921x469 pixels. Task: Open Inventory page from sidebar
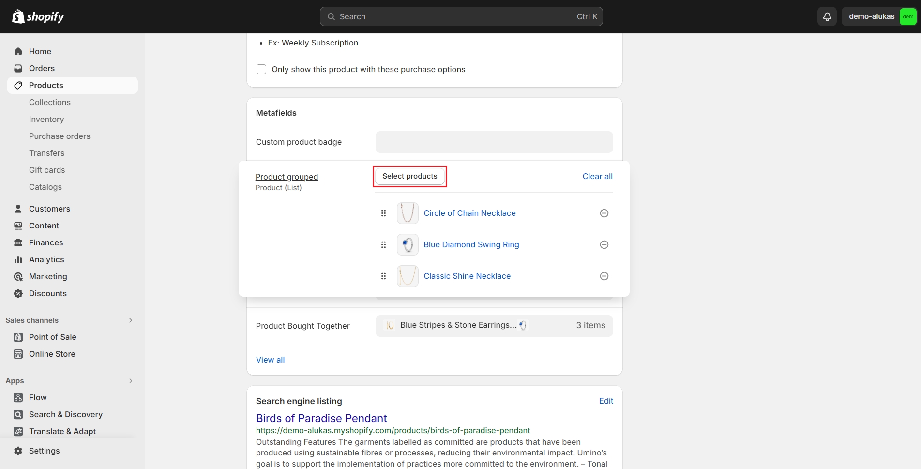coord(46,119)
